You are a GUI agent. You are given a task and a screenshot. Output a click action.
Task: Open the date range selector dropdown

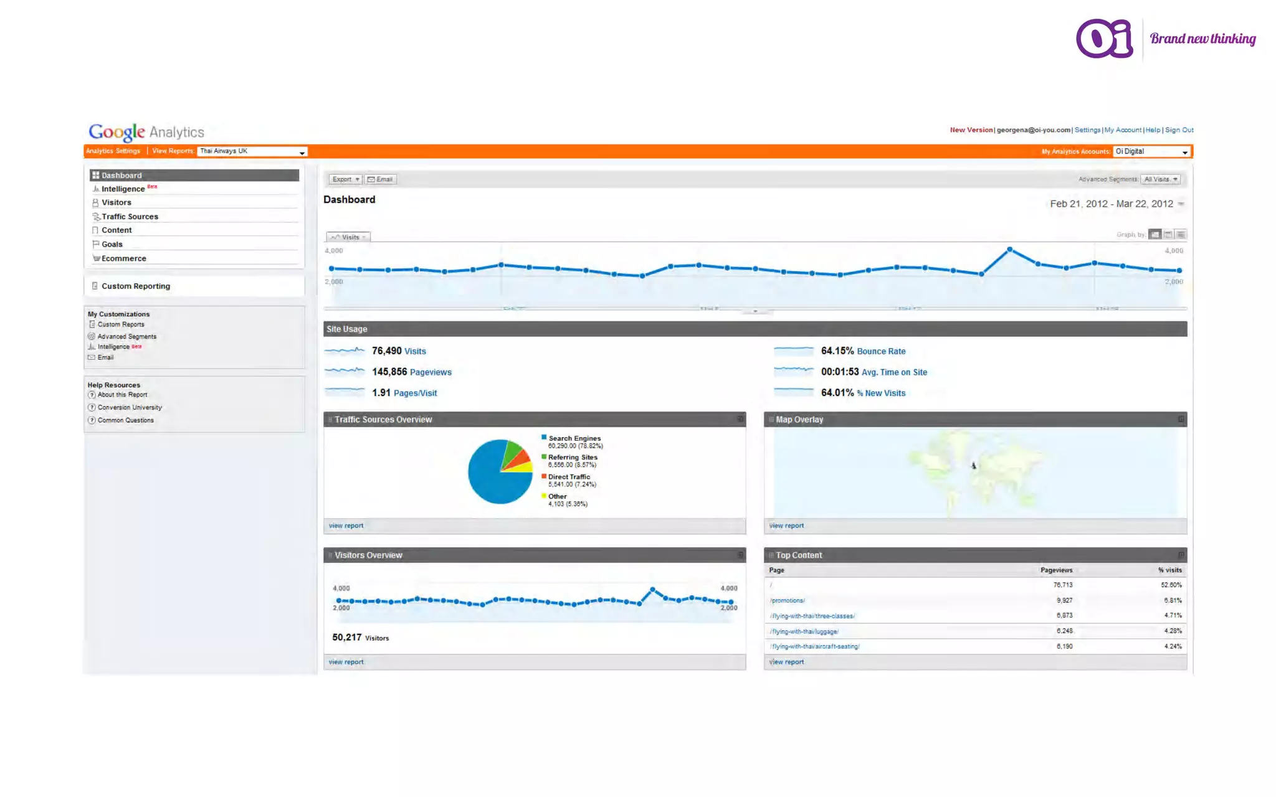pos(1181,204)
